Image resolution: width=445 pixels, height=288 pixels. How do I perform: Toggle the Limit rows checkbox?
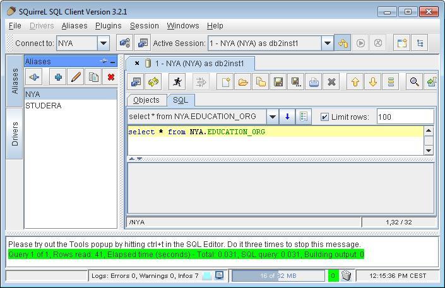pos(324,117)
